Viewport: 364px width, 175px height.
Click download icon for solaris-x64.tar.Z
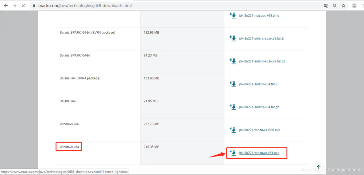tap(233, 84)
